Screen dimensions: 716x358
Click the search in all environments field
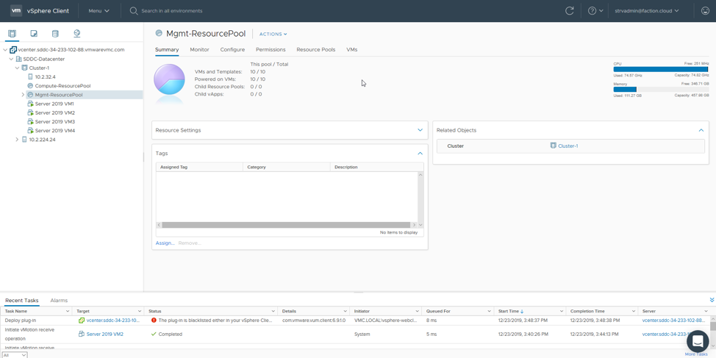171,11
